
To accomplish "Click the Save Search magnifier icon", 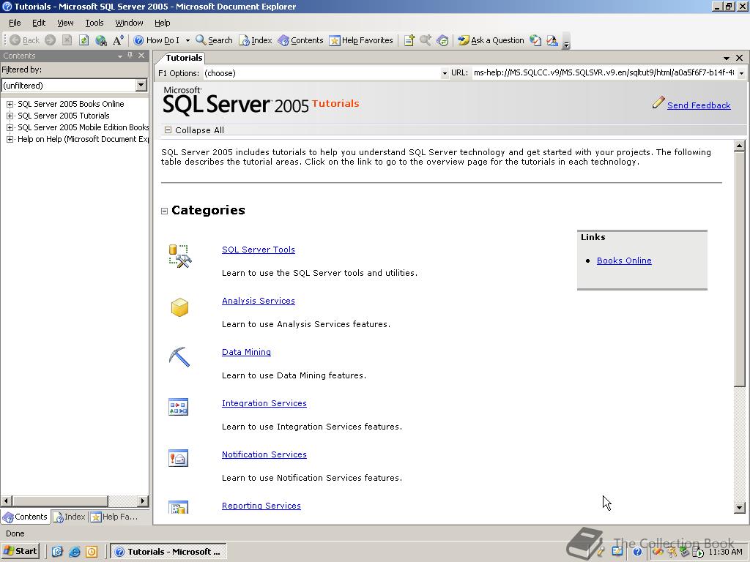I will click(x=426, y=41).
